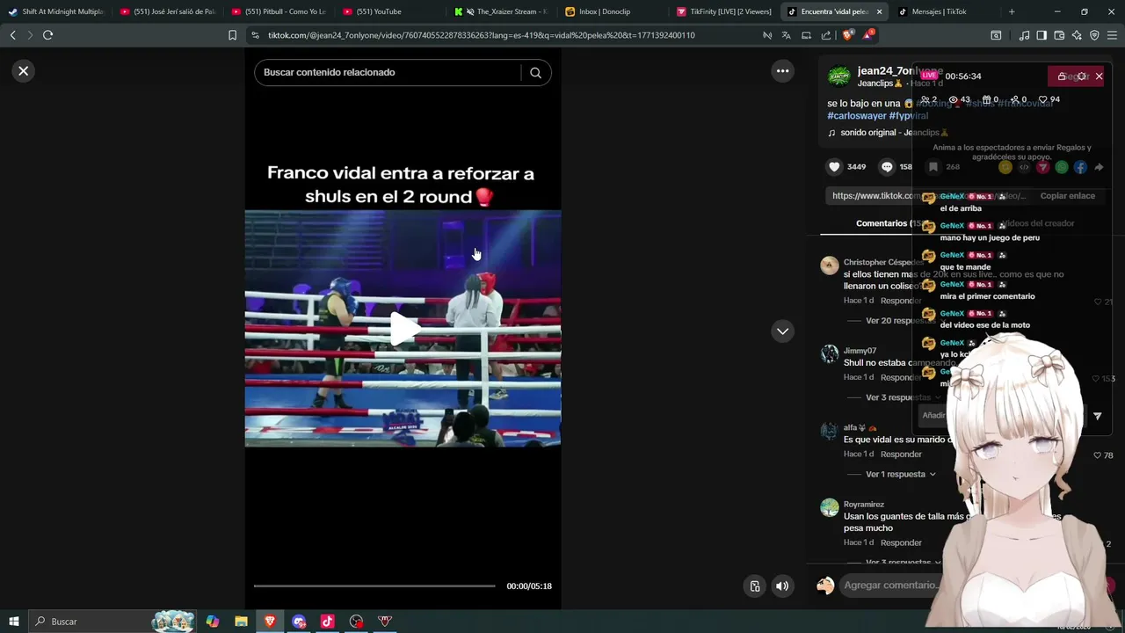Viewport: 1125px width, 633px height.
Task: Open sonido original - Jeanclips sound link
Action: (x=894, y=133)
